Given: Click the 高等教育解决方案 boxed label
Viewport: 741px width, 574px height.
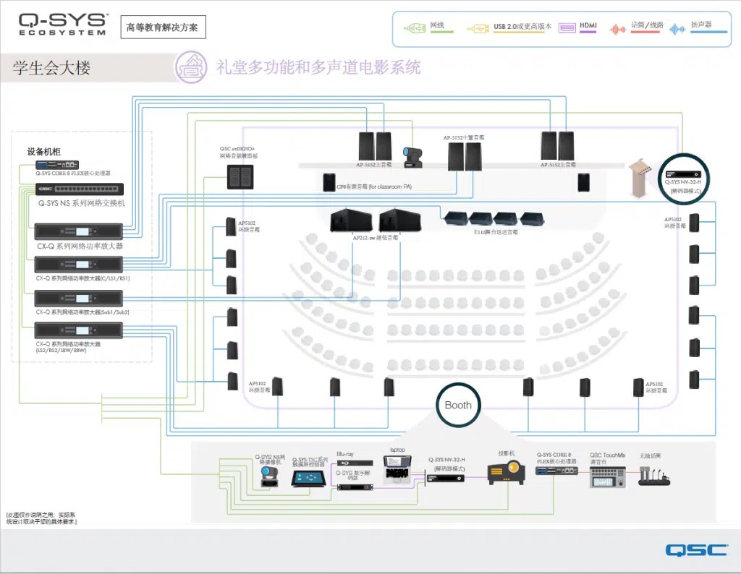Looking at the screenshot, I should click(x=163, y=27).
